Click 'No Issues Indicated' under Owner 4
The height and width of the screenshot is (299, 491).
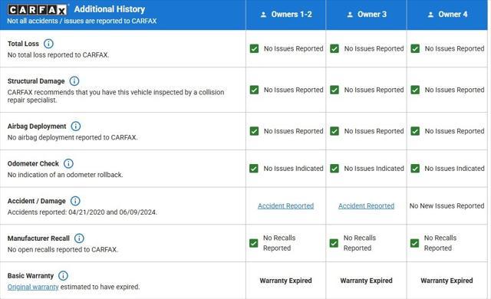[454, 168]
